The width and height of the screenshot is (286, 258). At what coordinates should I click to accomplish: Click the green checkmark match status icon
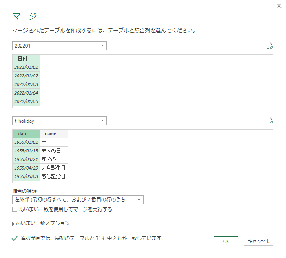15,238
